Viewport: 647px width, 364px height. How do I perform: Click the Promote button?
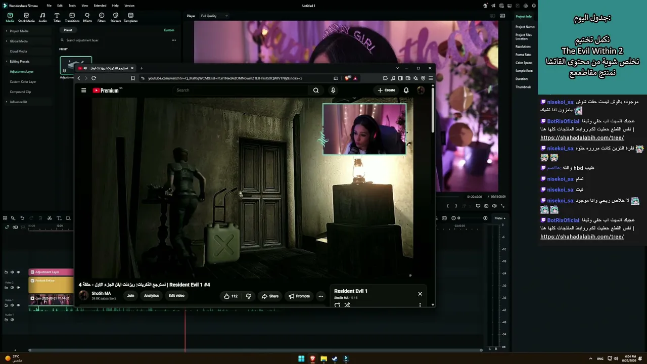click(x=299, y=296)
